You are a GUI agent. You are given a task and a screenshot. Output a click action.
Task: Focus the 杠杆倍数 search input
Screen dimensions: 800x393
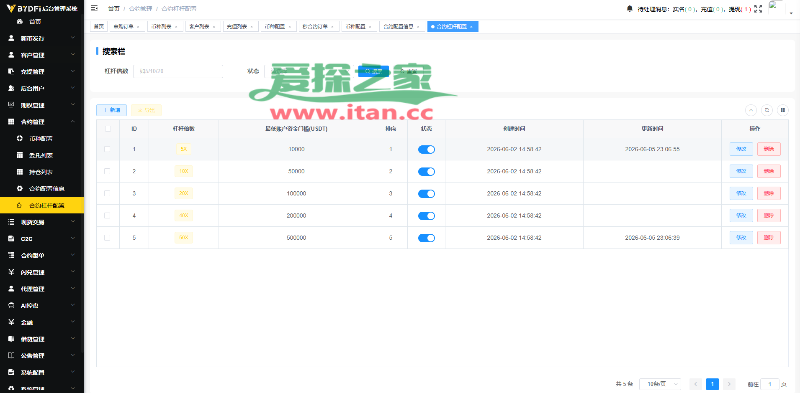click(178, 71)
